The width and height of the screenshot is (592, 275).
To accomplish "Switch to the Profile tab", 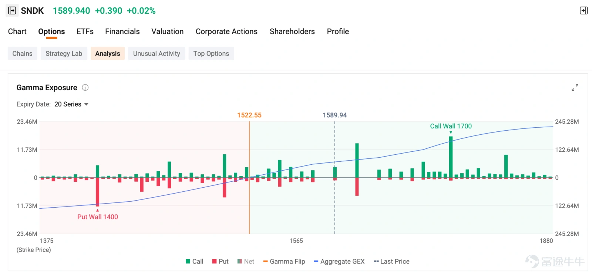I will (x=338, y=31).
